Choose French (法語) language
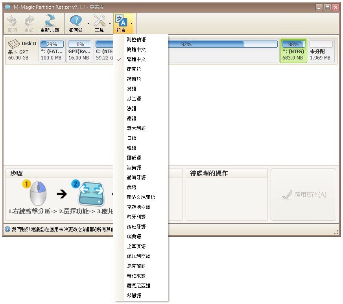The image size is (343, 304). coord(141,109)
